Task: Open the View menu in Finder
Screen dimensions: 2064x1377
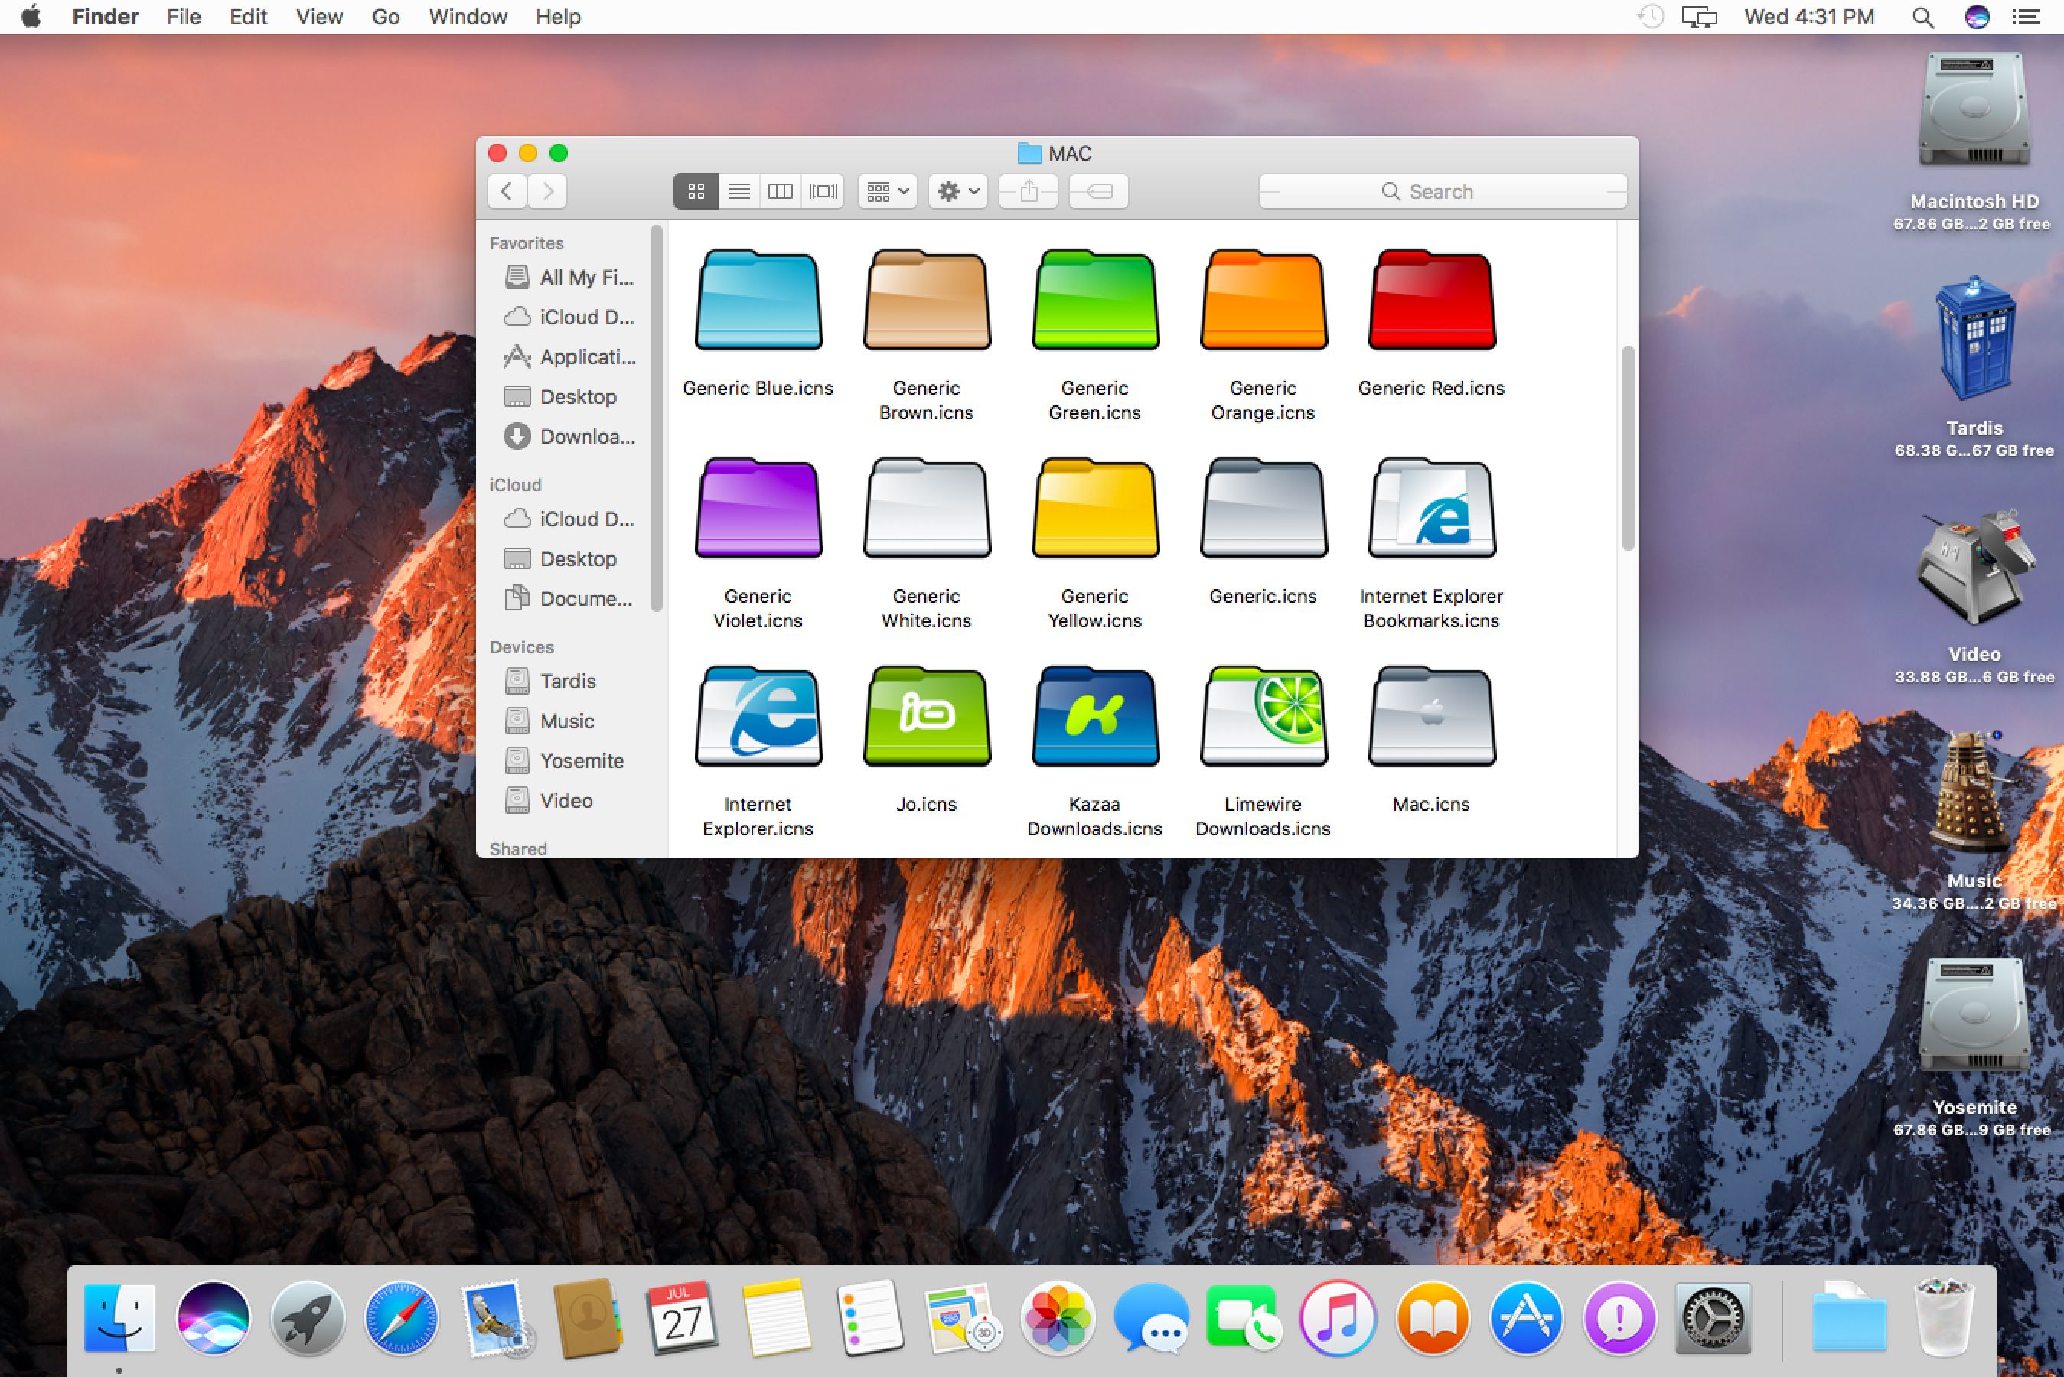Action: point(317,15)
